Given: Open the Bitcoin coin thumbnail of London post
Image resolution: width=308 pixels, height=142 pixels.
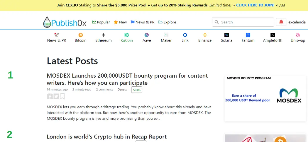Looking at the screenshot, I should 265,138.
